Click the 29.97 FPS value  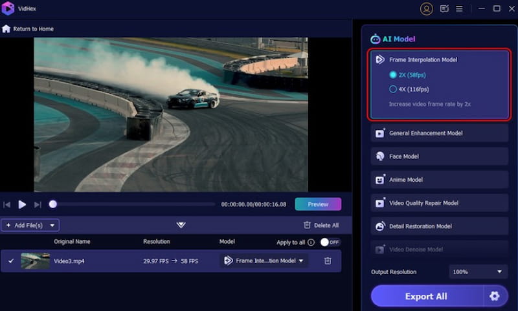click(x=155, y=261)
